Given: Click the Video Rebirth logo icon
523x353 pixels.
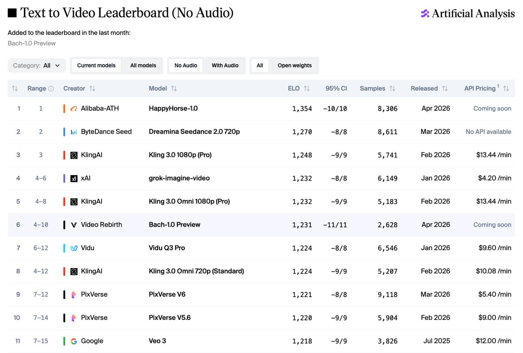Looking at the screenshot, I should click(x=74, y=225).
